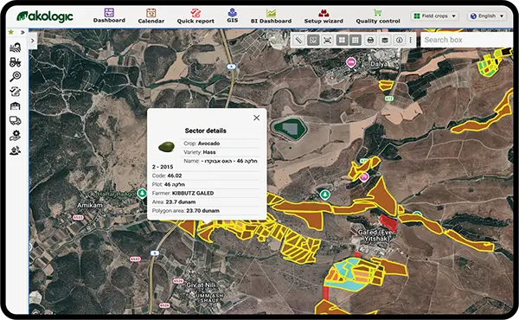This screenshot has height=320, width=519.
Task: Select the Farmer: KIBBUTZ GALED row
Action: [x=206, y=193]
